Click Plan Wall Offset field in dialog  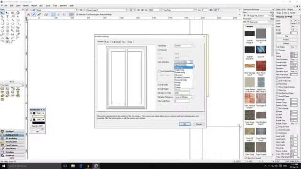coord(182,101)
